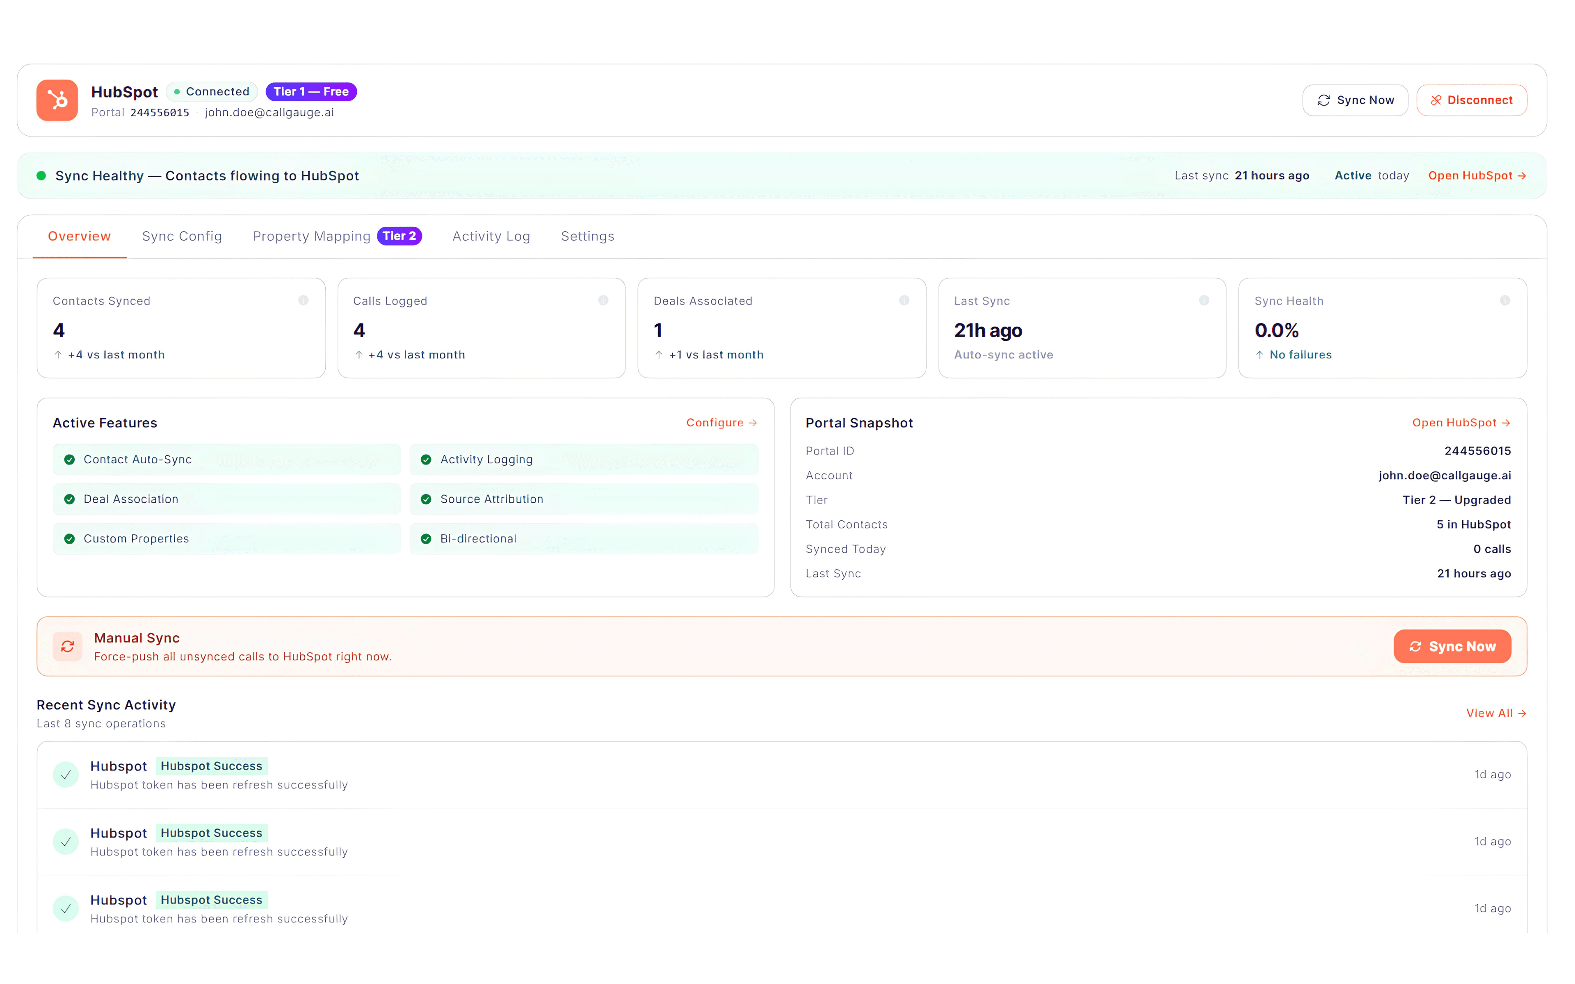Click green check icon for Activity Logging
1575x984 pixels.
426,460
